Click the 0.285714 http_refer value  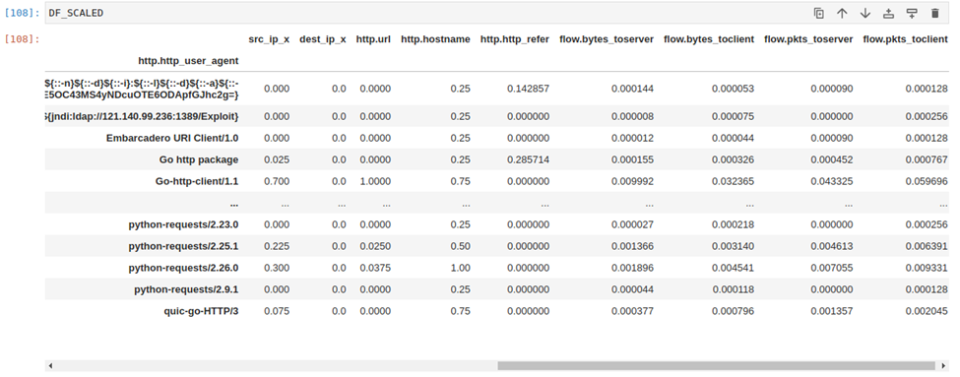(529, 159)
